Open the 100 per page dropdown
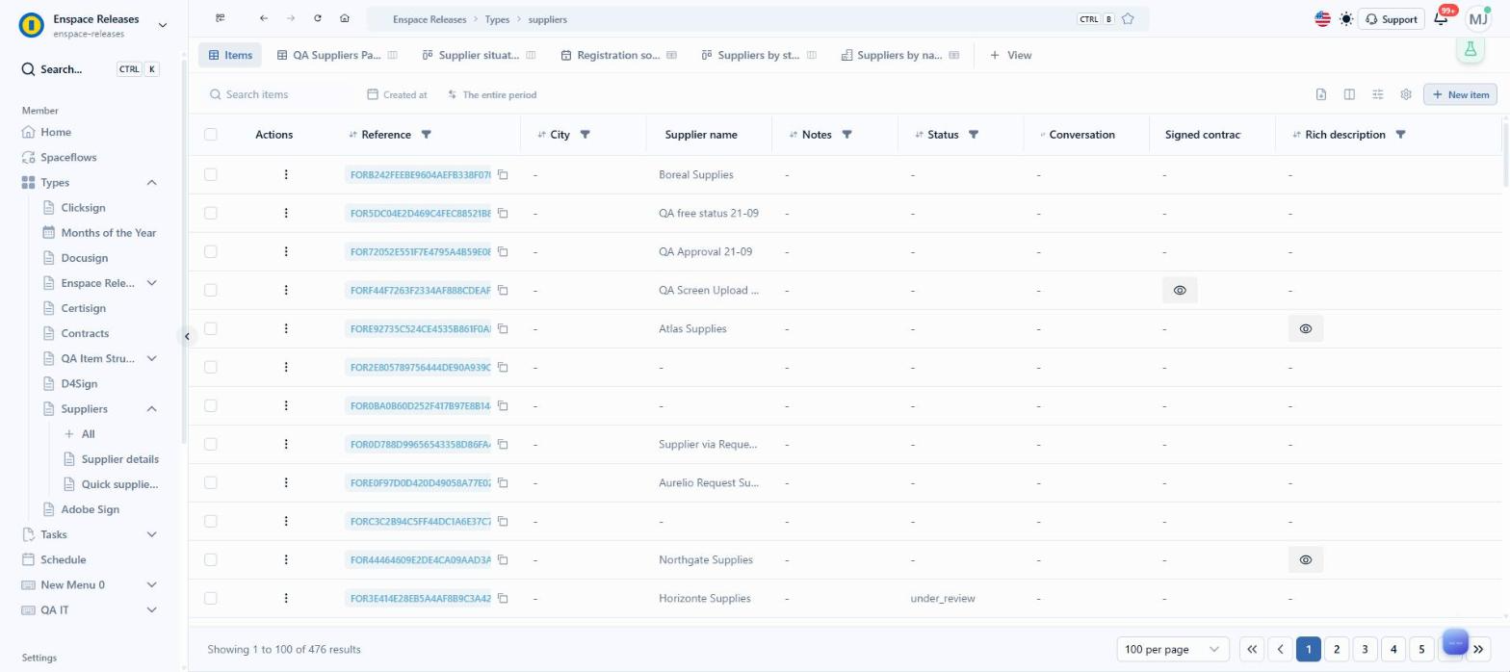 [1173, 649]
